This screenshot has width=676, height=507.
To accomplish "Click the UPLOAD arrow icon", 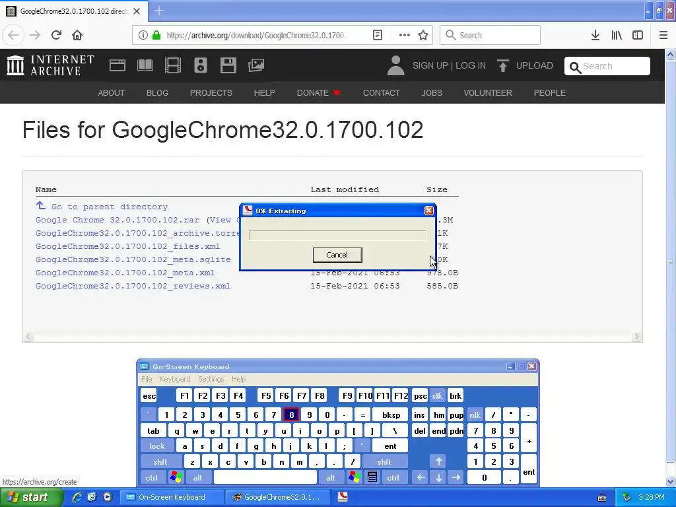I will tap(502, 65).
